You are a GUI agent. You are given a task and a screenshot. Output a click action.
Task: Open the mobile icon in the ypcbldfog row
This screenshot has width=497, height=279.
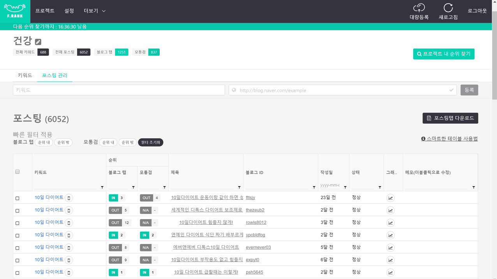pos(69,235)
